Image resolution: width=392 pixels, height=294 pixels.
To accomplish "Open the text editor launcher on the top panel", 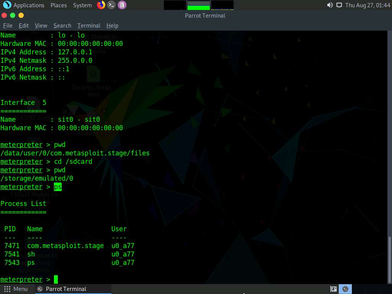I will tap(121, 5).
